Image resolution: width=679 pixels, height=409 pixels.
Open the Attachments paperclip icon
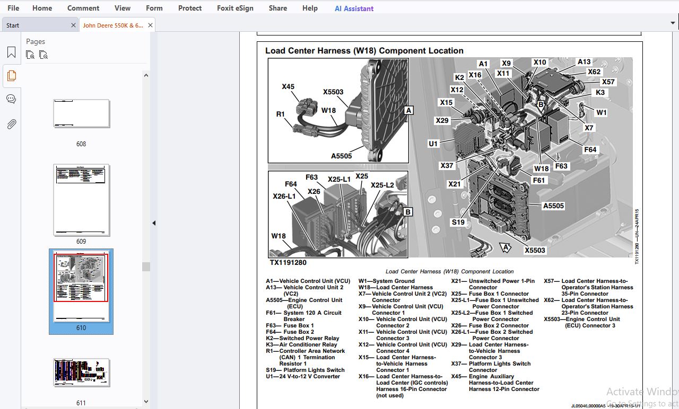coord(11,124)
